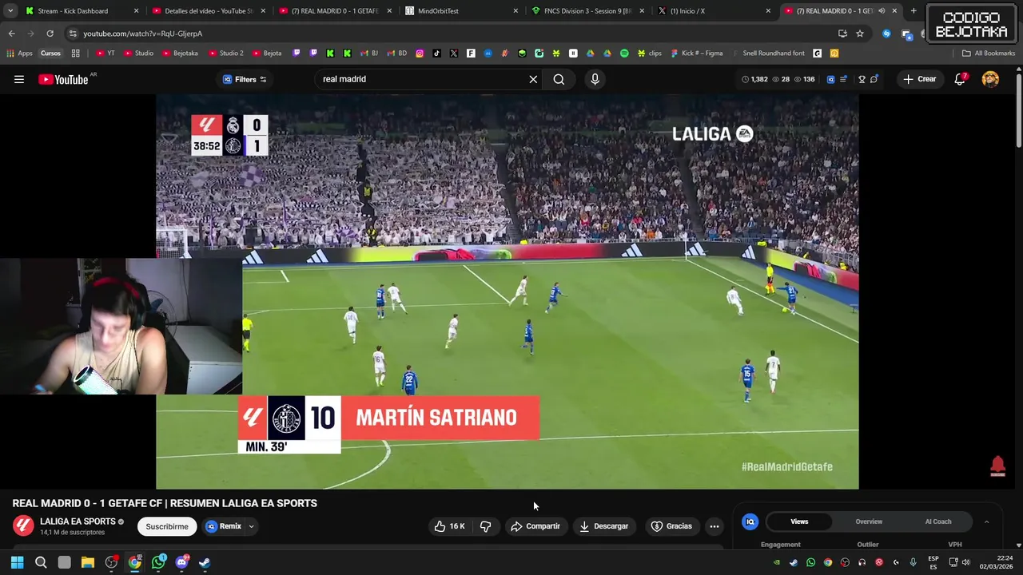
Task: Open new browser tab with plus
Action: (914, 11)
